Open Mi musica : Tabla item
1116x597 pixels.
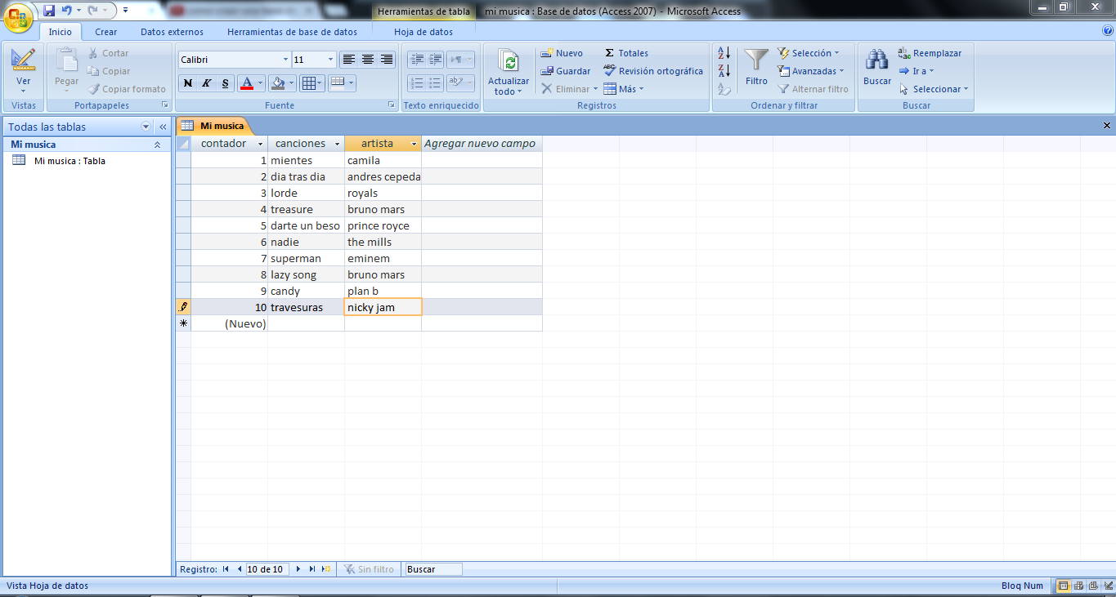[69, 161]
